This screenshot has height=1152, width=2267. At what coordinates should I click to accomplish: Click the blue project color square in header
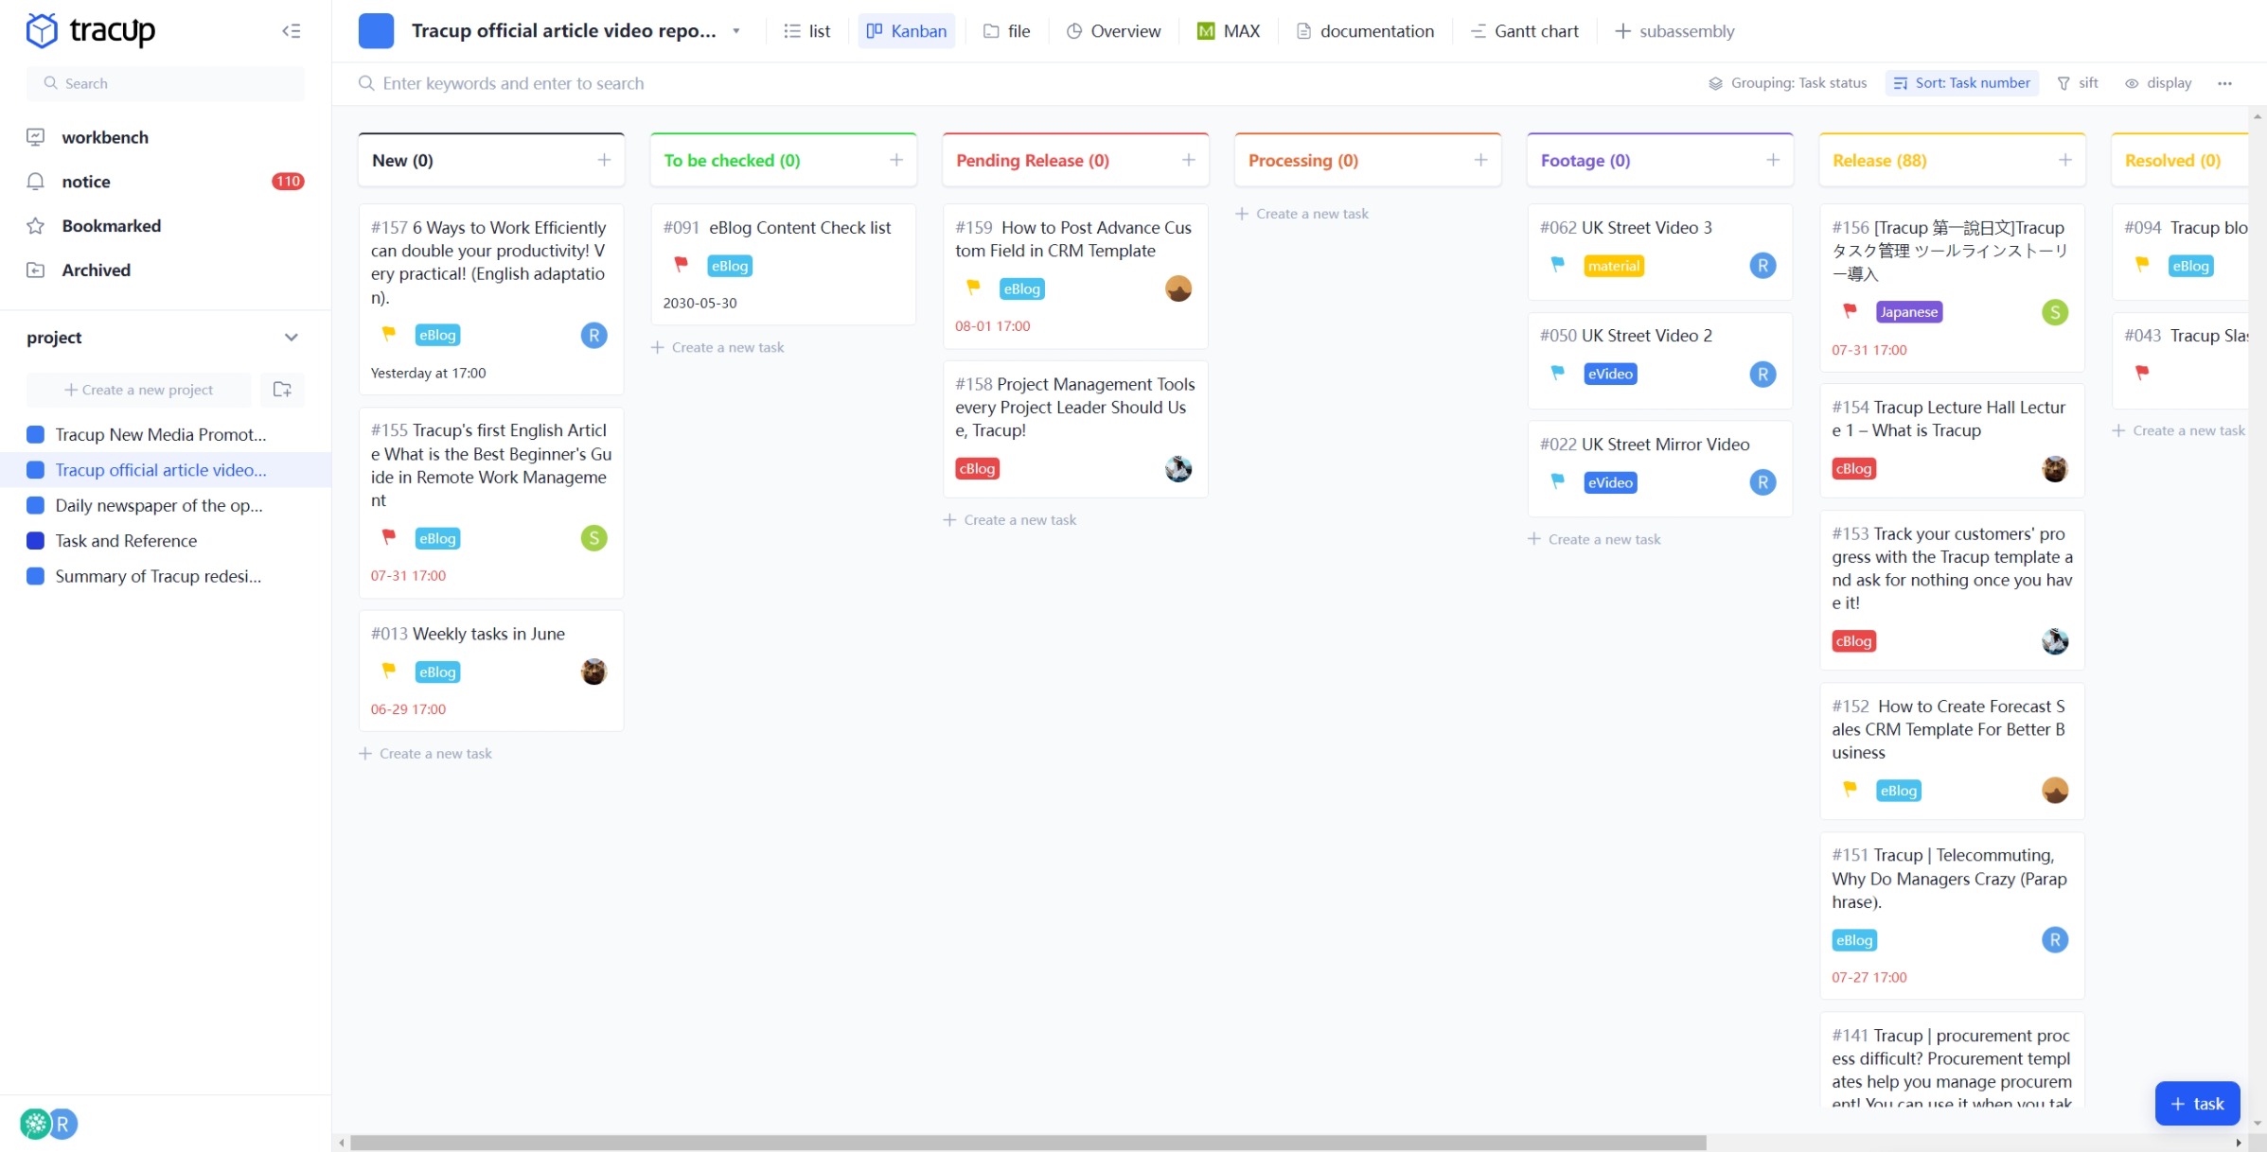[x=376, y=31]
